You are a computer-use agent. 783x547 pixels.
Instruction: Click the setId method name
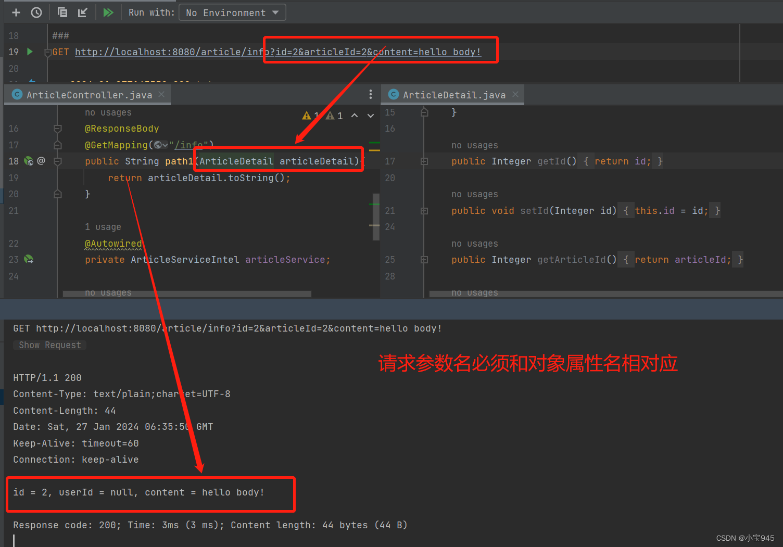pyautogui.click(x=534, y=211)
